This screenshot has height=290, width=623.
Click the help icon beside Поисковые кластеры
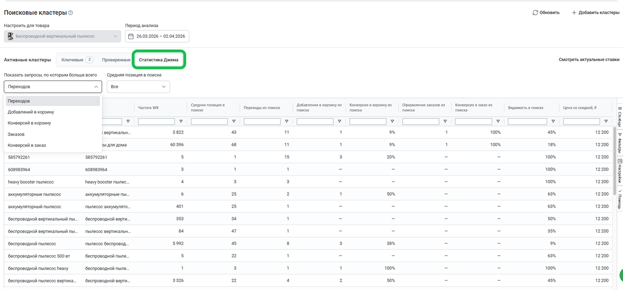[x=70, y=13]
